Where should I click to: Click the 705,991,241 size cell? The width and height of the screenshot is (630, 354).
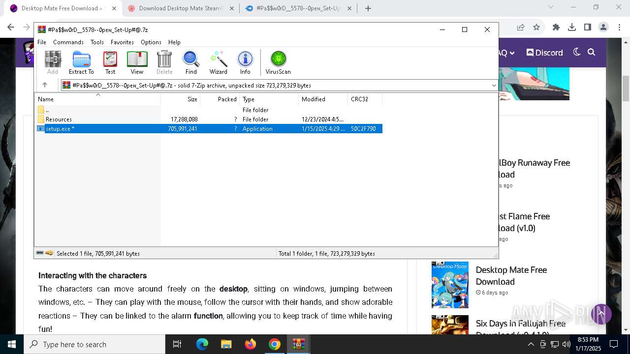click(x=183, y=129)
